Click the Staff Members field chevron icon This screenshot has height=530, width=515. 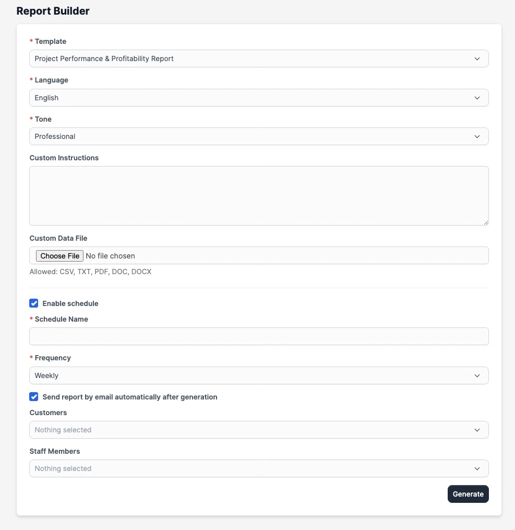pyautogui.click(x=477, y=468)
